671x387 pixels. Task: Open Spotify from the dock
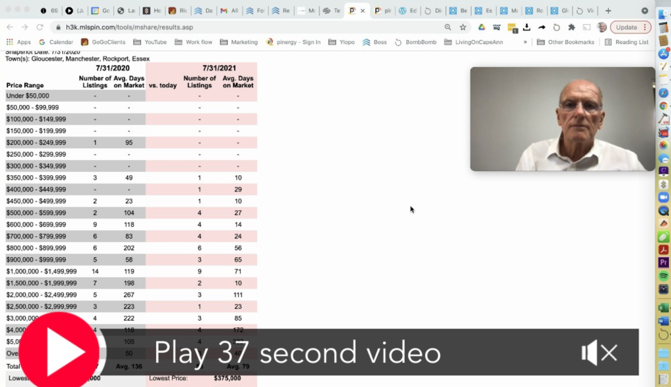(x=664, y=276)
